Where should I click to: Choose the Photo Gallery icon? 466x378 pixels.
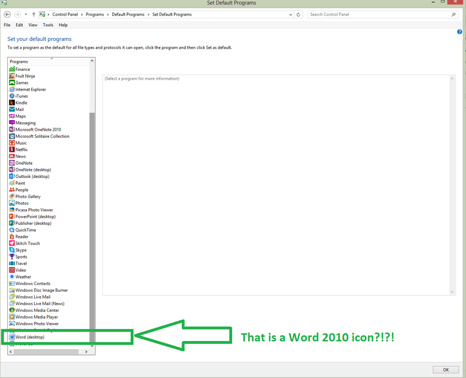(x=12, y=196)
